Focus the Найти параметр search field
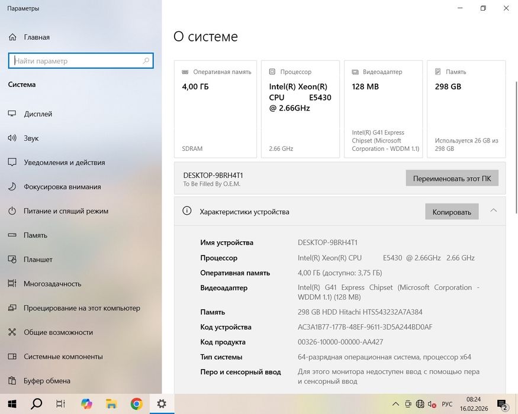518x414 pixels. click(x=81, y=61)
